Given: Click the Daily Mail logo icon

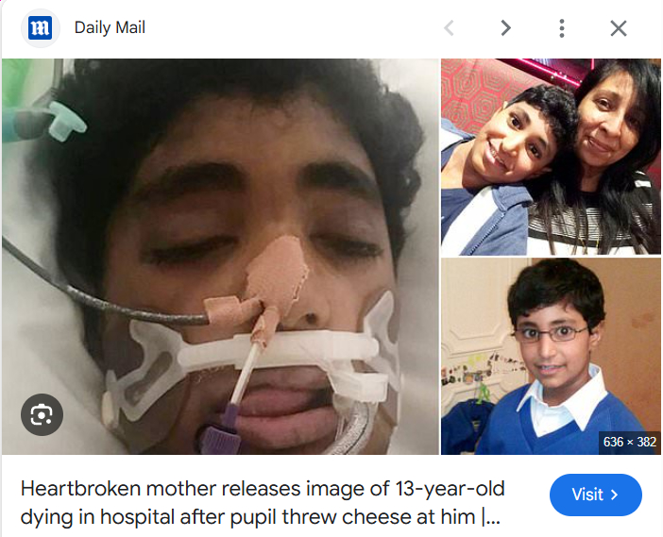Looking at the screenshot, I should tap(41, 28).
